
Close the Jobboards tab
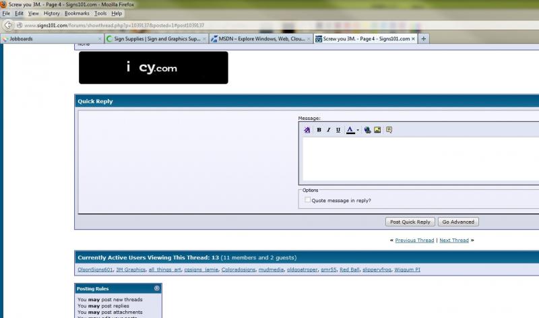(100, 39)
